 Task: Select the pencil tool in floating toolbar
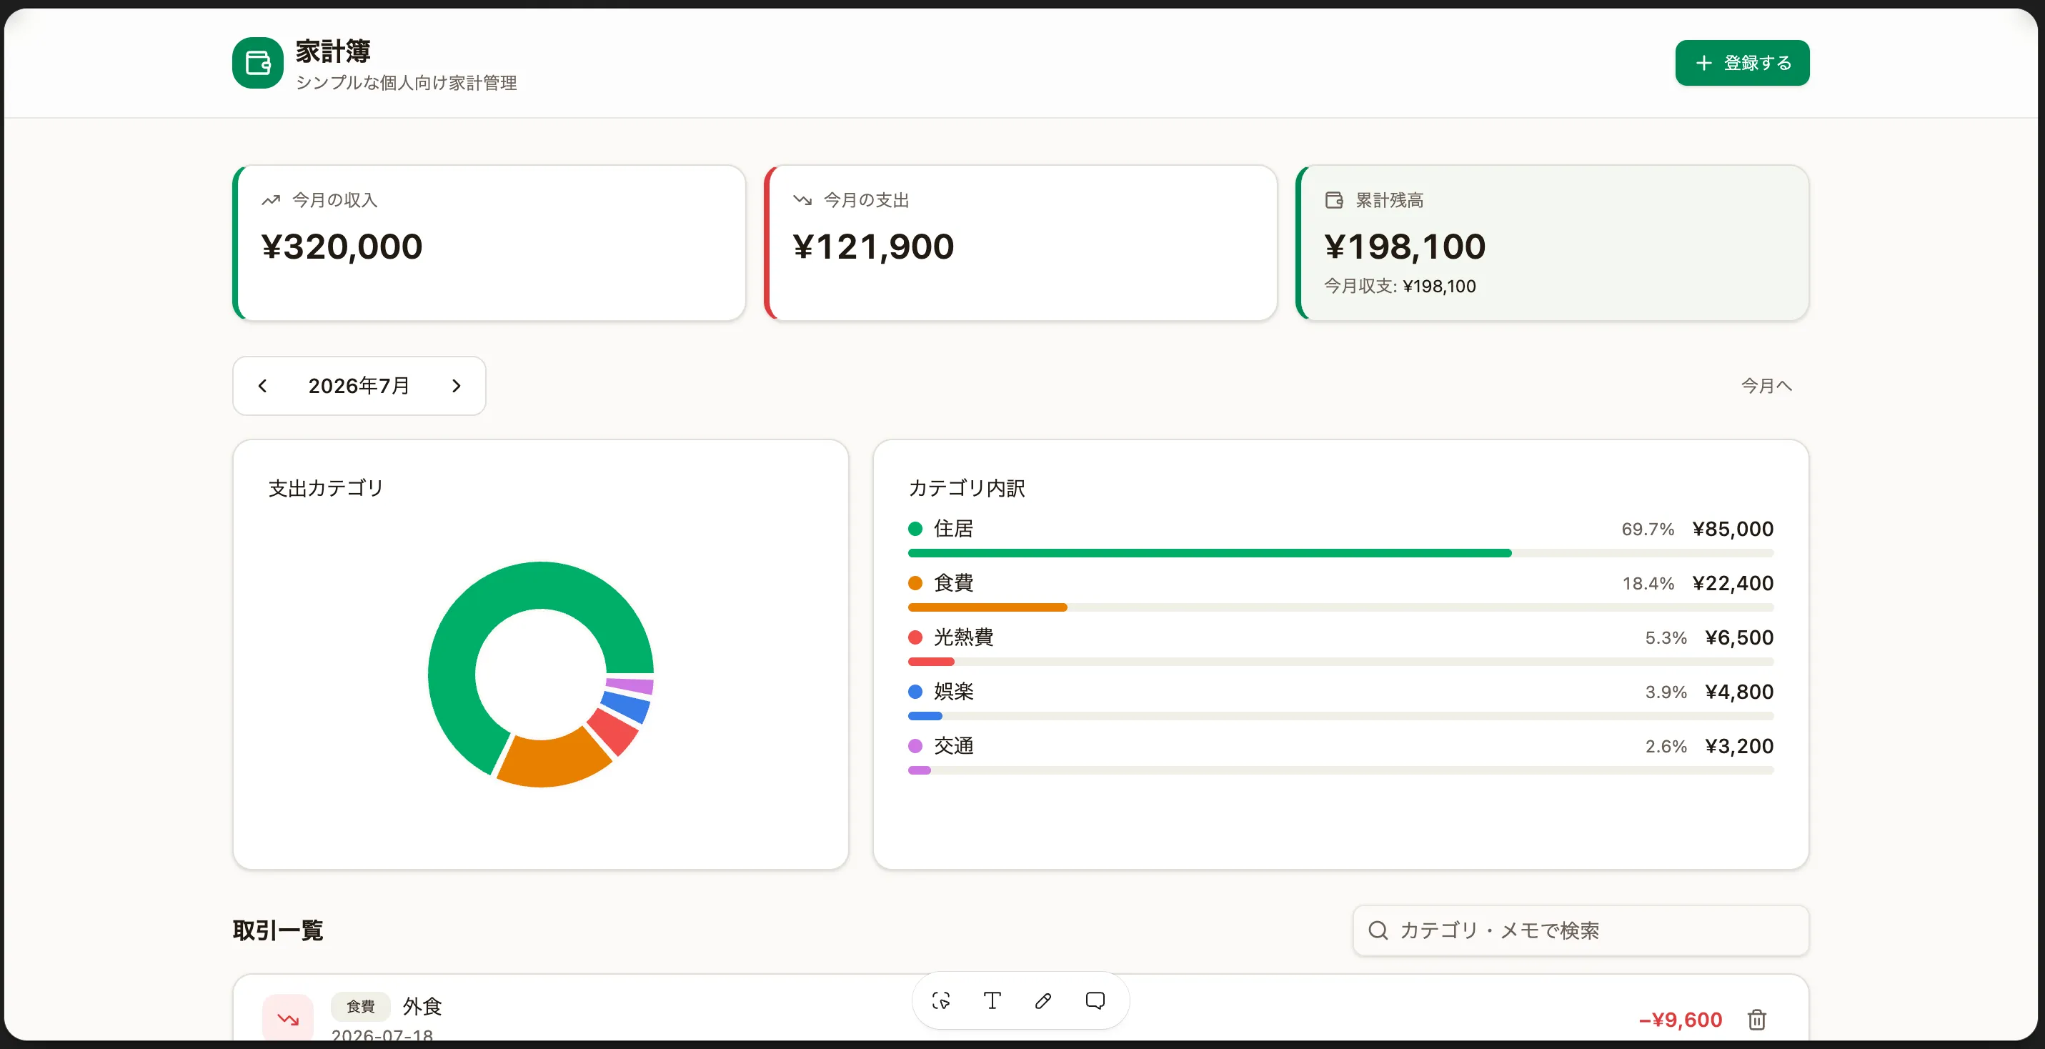[1043, 1000]
